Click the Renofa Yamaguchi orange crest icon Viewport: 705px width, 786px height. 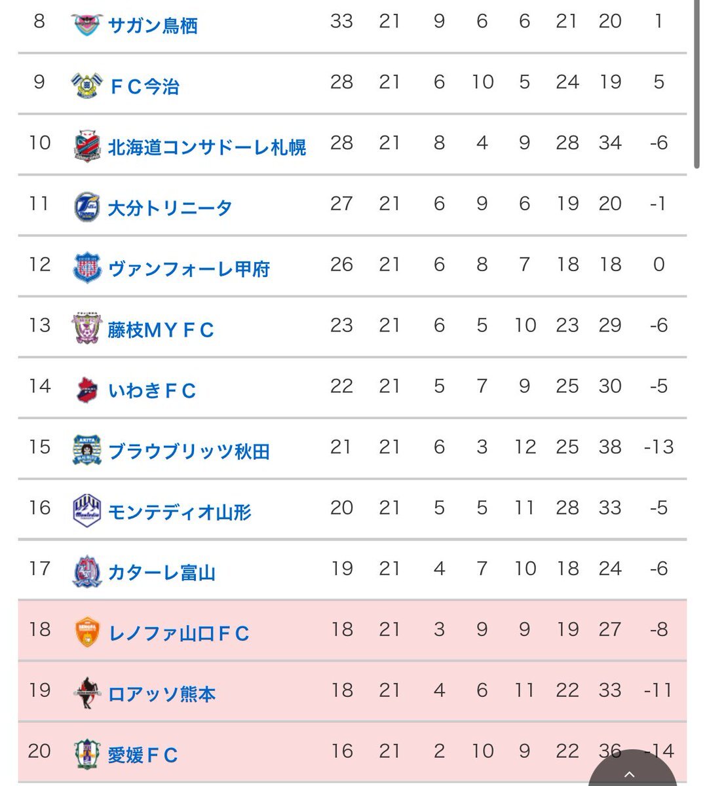(87, 633)
